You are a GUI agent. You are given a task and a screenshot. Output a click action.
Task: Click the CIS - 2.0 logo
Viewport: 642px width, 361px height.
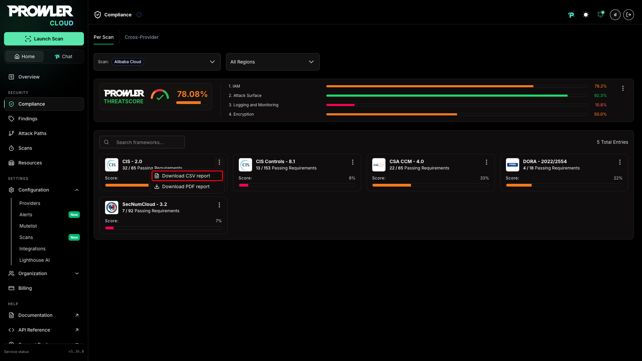112,165
